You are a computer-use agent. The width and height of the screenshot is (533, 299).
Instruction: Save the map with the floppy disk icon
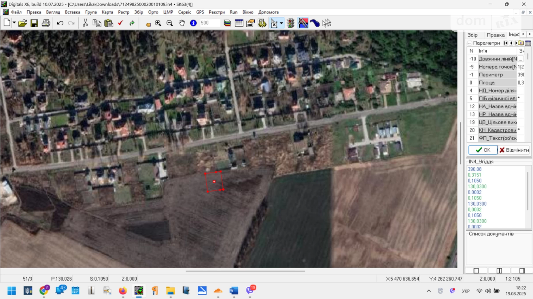coord(34,23)
